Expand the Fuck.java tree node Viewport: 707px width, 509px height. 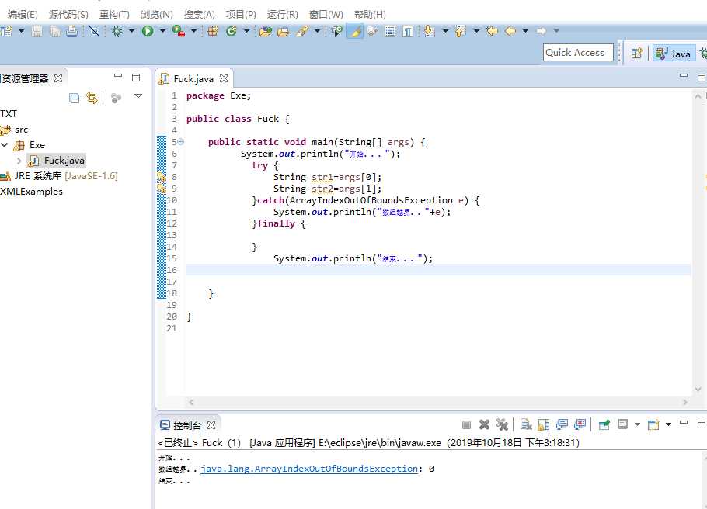[x=19, y=161]
